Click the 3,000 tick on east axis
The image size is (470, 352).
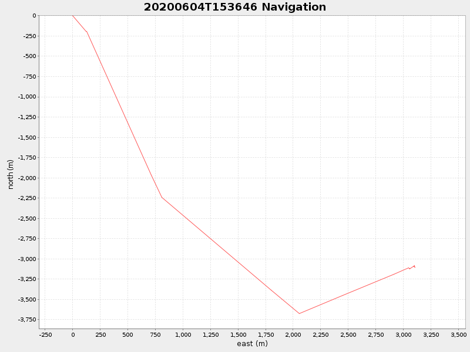click(x=404, y=334)
